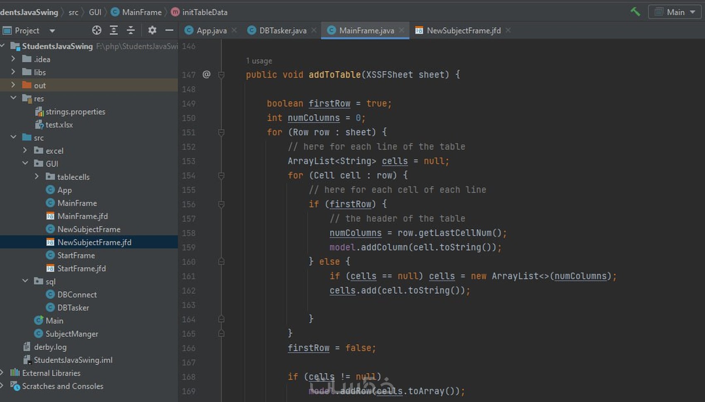Click the Expand All icon in Project toolbar
Image resolution: width=705 pixels, height=402 pixels.
point(114,30)
